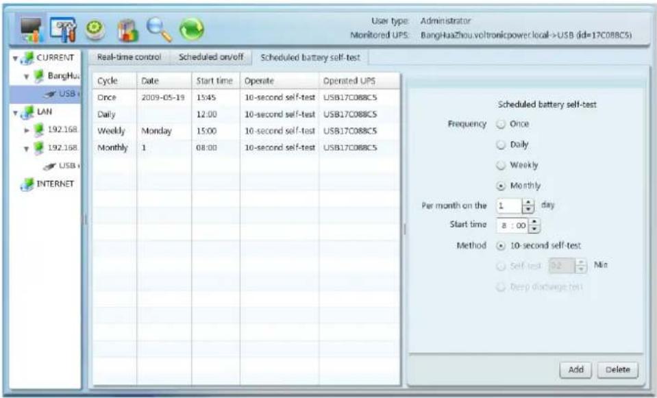Choose the Once frequency option

coord(501,124)
